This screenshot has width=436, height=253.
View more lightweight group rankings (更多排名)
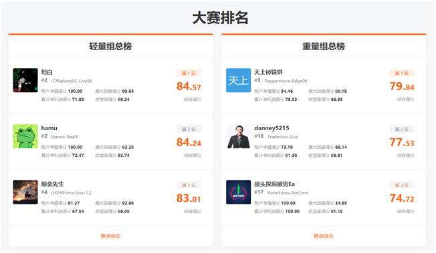[110, 236]
